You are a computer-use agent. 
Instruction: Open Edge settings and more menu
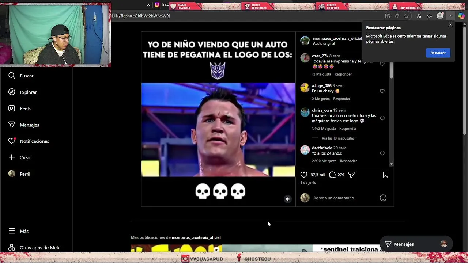click(x=450, y=16)
